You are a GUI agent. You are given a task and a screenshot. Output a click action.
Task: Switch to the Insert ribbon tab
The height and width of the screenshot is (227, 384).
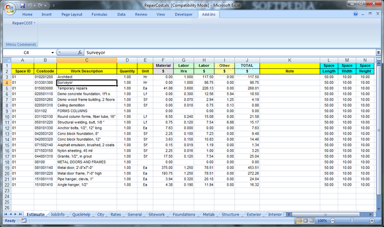[47, 14]
